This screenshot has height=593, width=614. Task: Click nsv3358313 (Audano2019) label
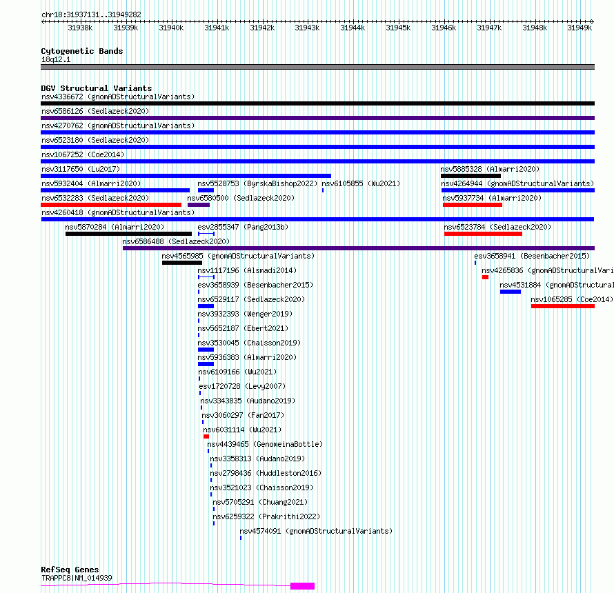[x=257, y=459]
